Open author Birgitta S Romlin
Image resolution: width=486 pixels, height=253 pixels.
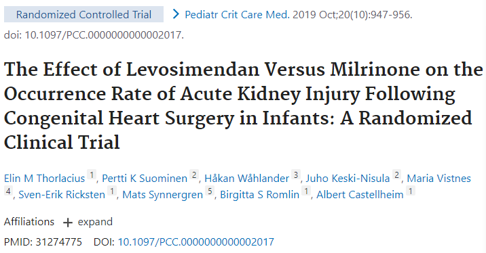[259, 195]
